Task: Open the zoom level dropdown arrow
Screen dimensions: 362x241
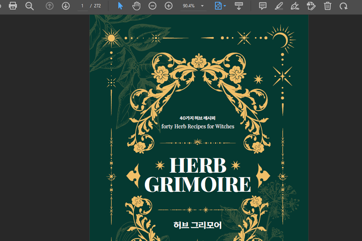Action: pyautogui.click(x=202, y=6)
